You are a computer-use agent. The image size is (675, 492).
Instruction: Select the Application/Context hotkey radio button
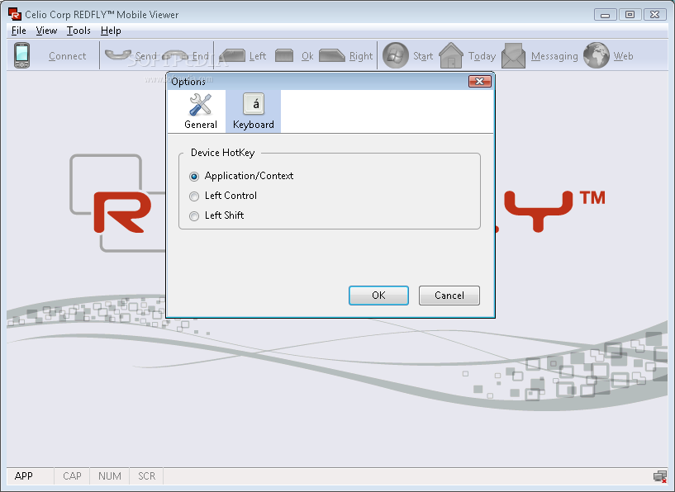coord(194,177)
